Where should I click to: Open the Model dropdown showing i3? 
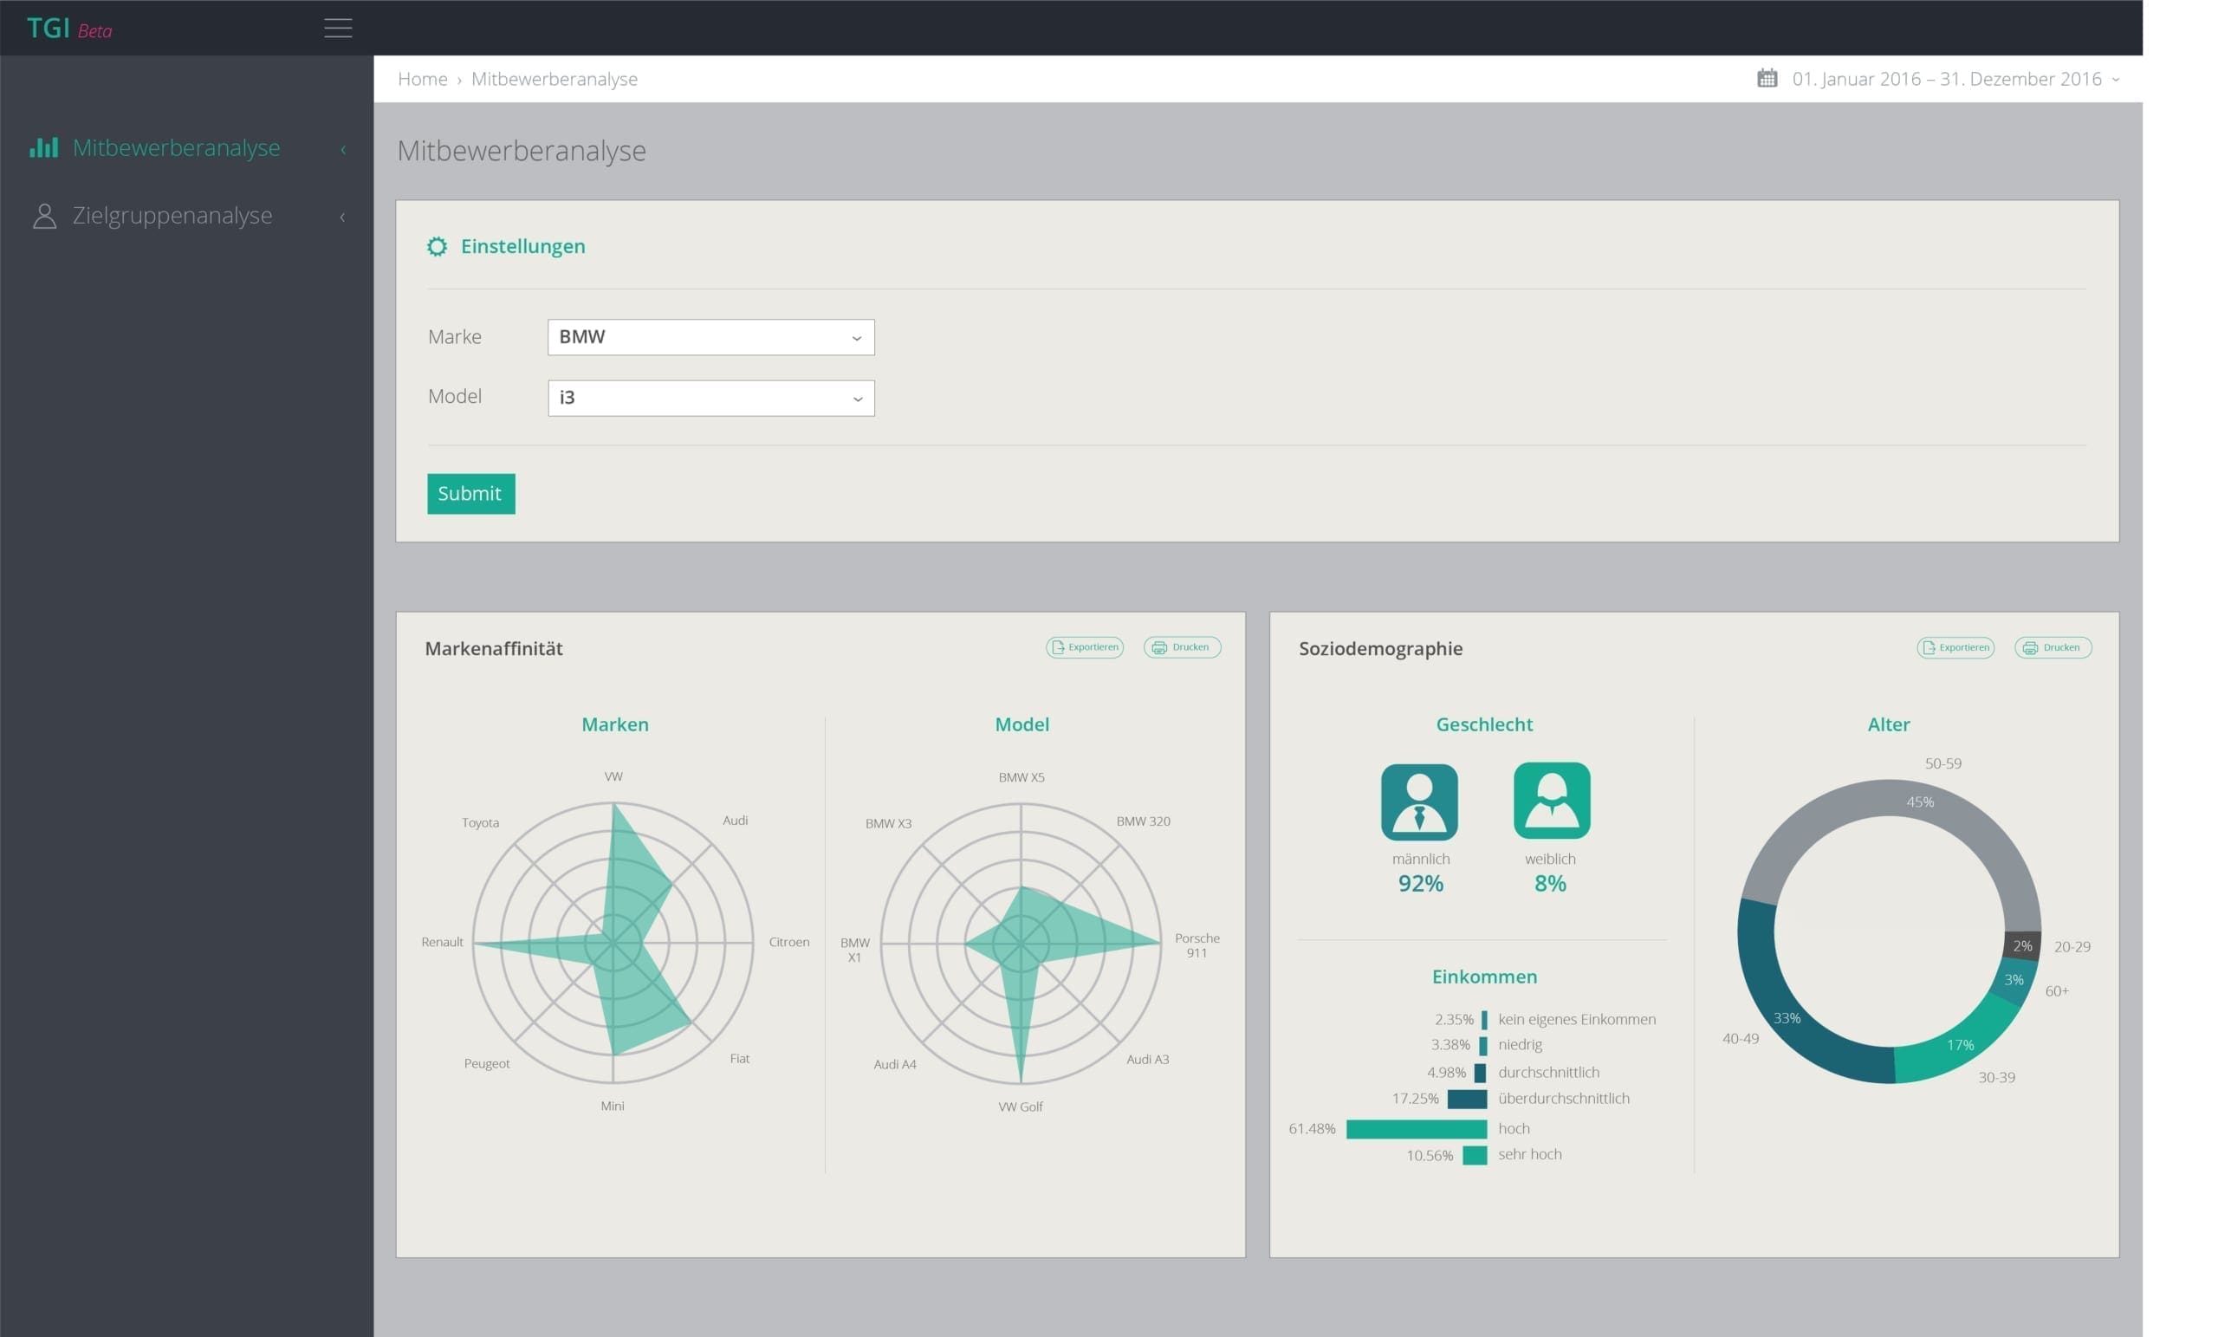711,398
